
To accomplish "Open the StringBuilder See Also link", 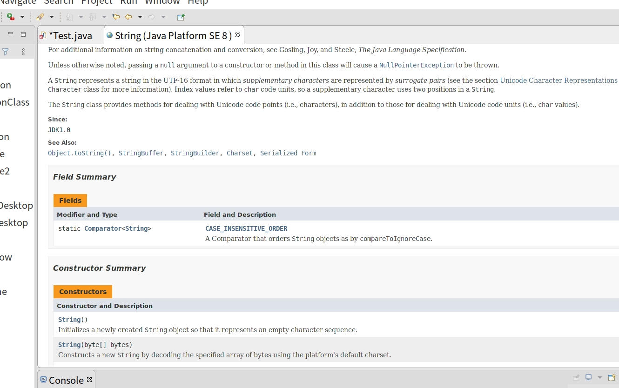I will click(x=195, y=153).
